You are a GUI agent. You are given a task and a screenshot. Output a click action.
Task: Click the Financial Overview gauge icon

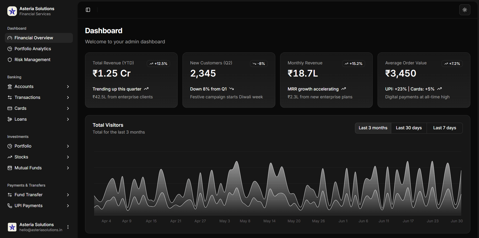pos(10,38)
